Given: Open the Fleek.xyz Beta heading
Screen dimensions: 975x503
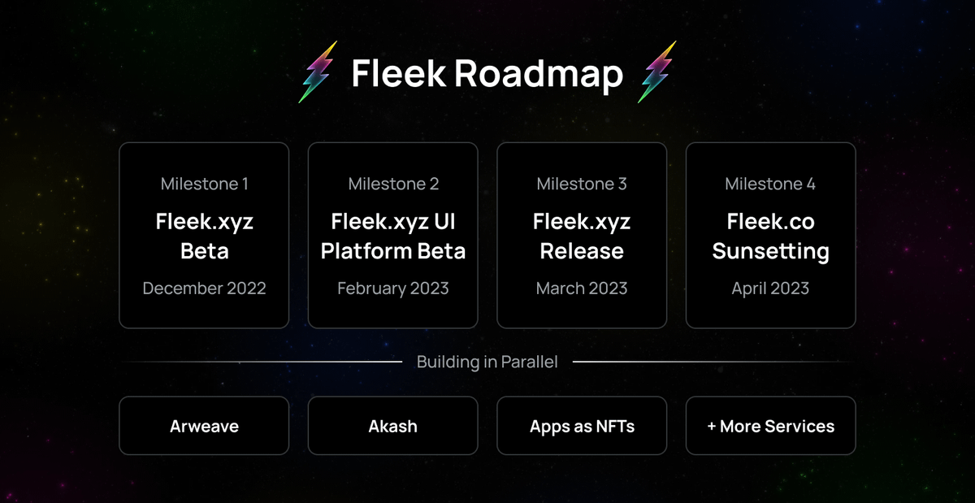Looking at the screenshot, I should click(205, 236).
